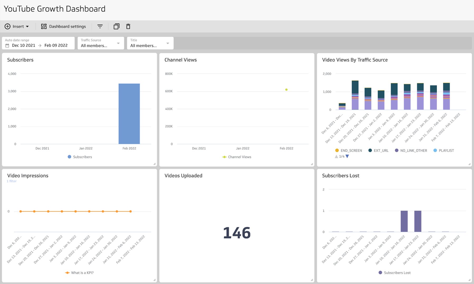Click the duplicate (copy) icon in toolbar

point(116,26)
